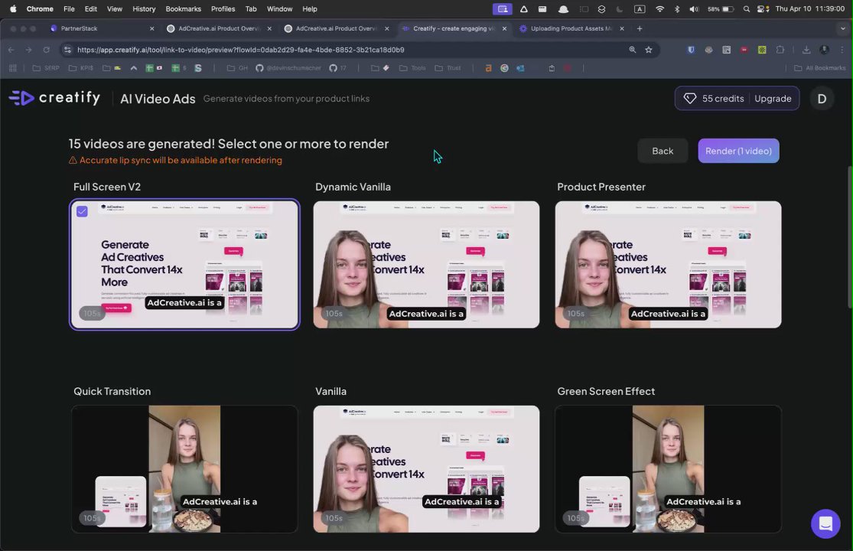
Task: Open the GitHub @devinschumacher bookmark
Action: [288, 68]
